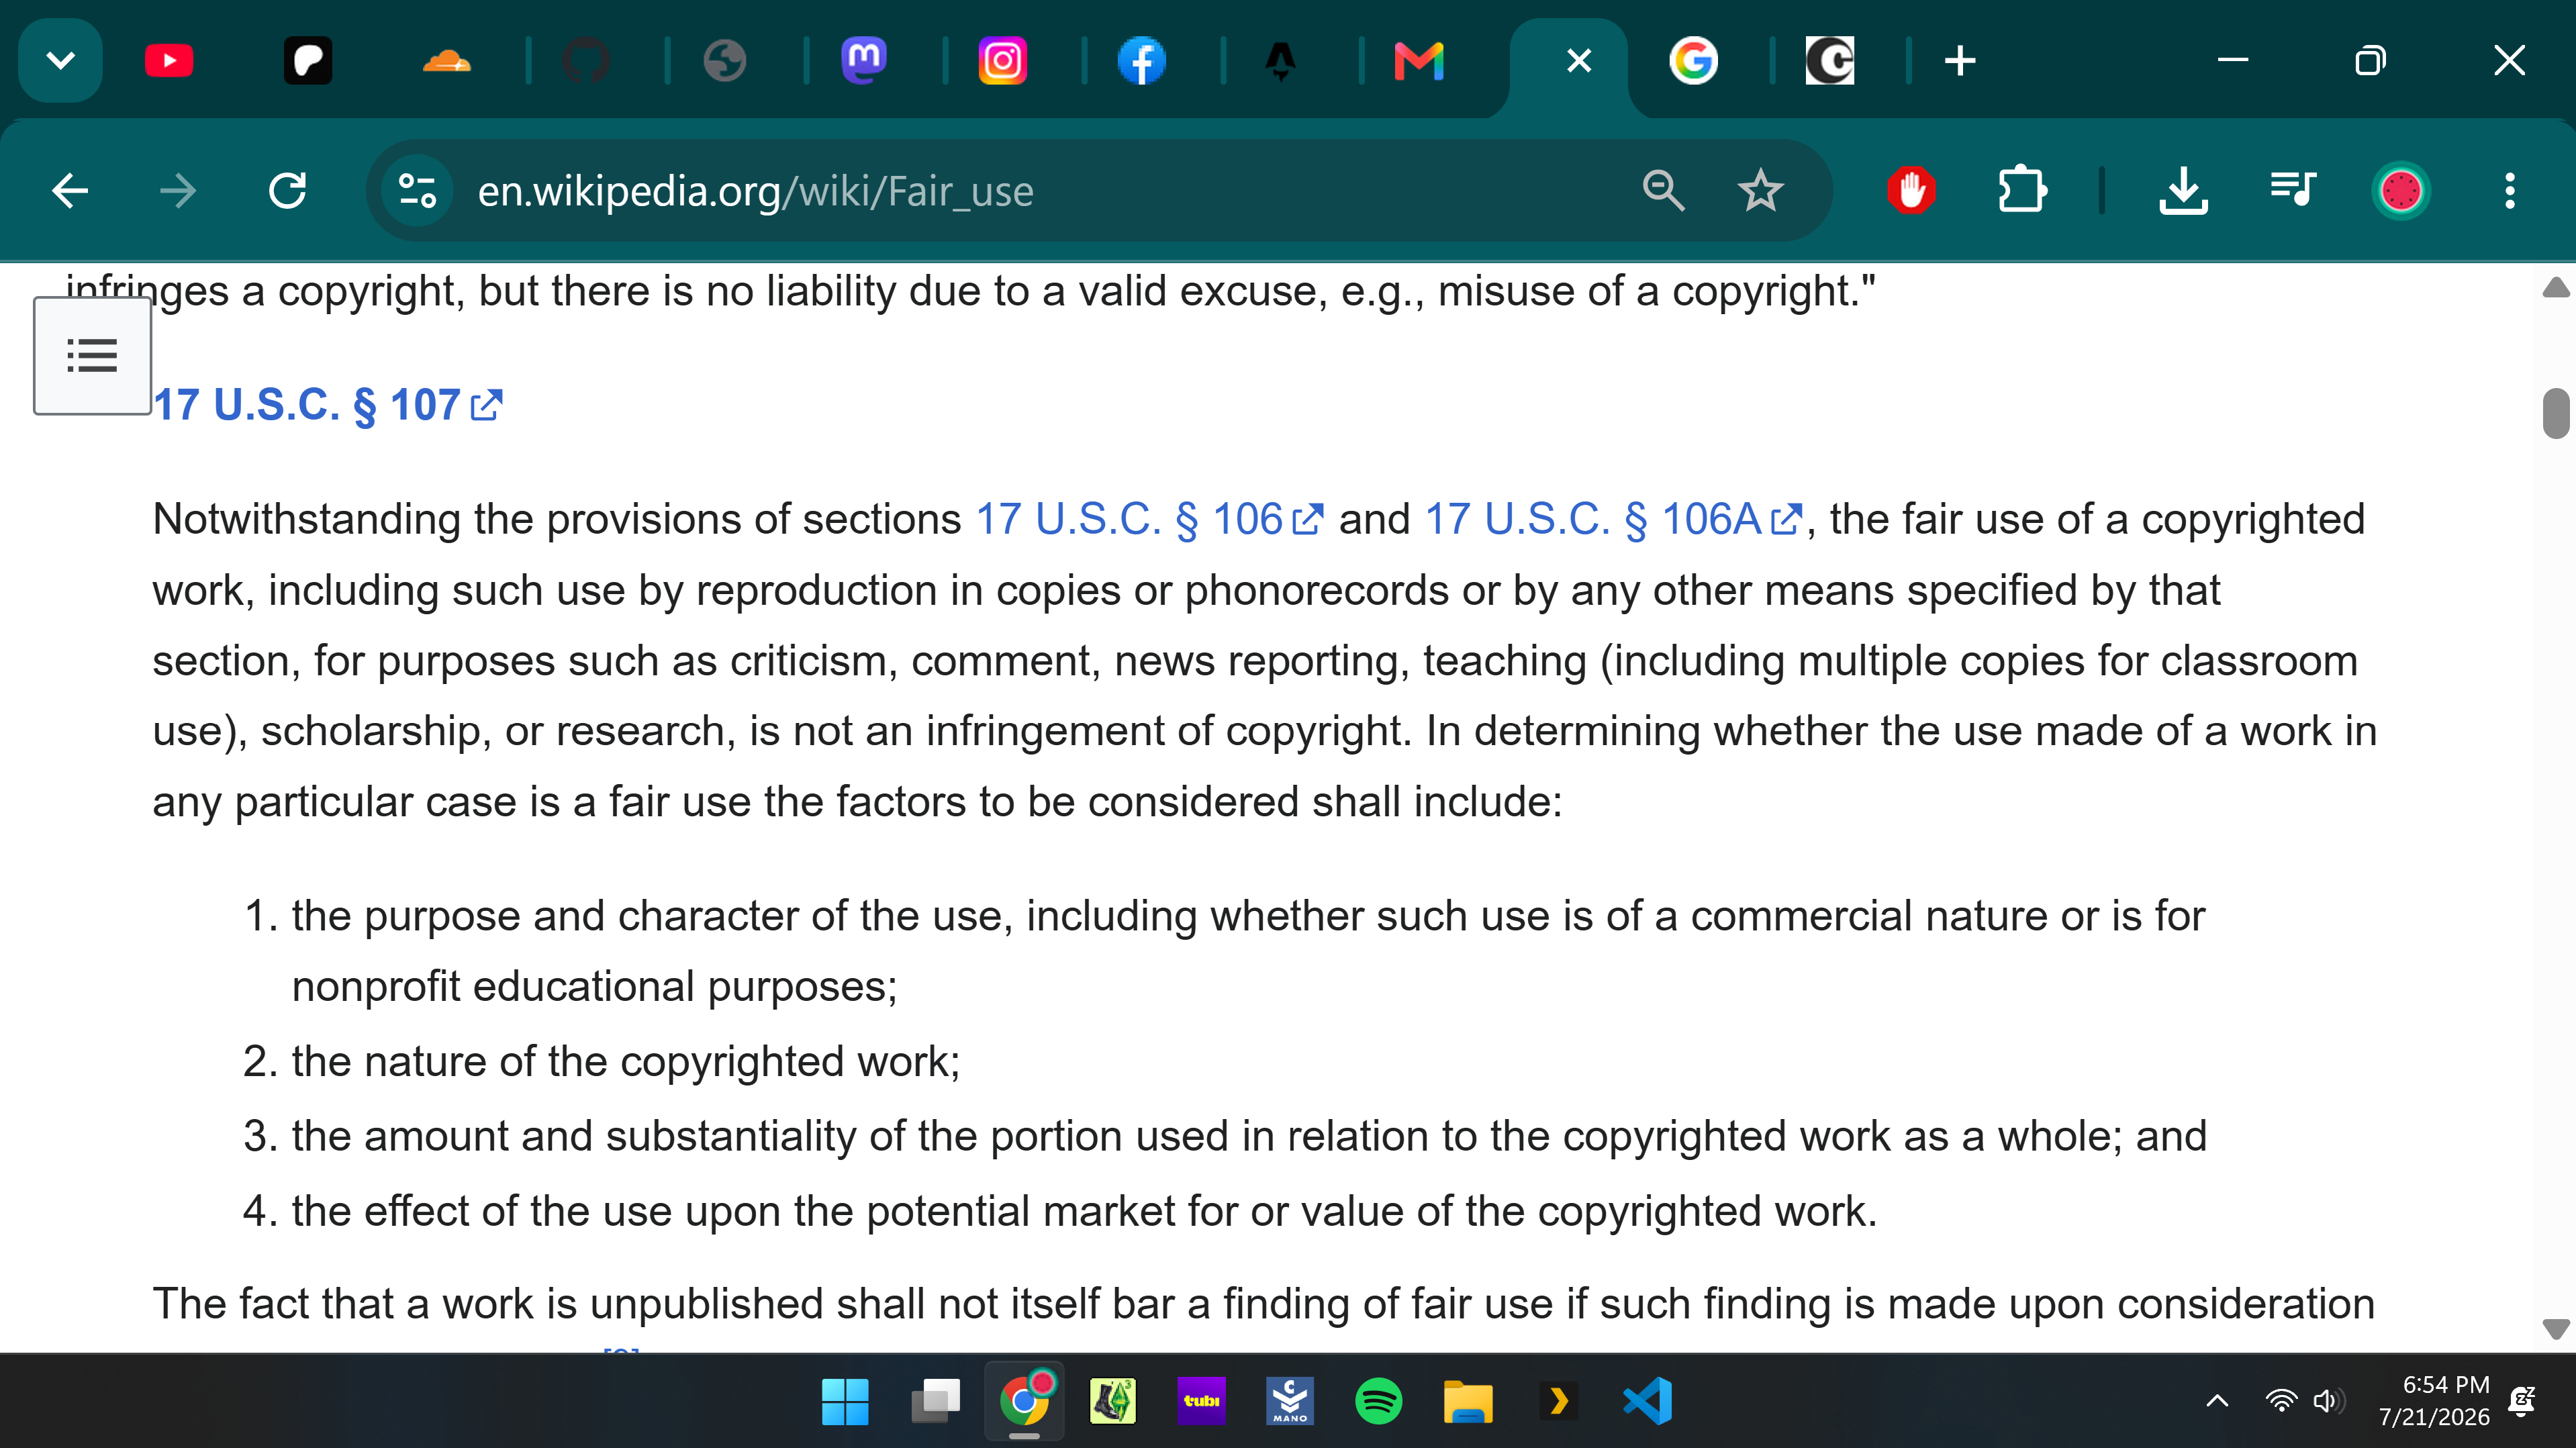
Task: Follow the 17 U.S.C. § 106 link
Action: (1149, 519)
